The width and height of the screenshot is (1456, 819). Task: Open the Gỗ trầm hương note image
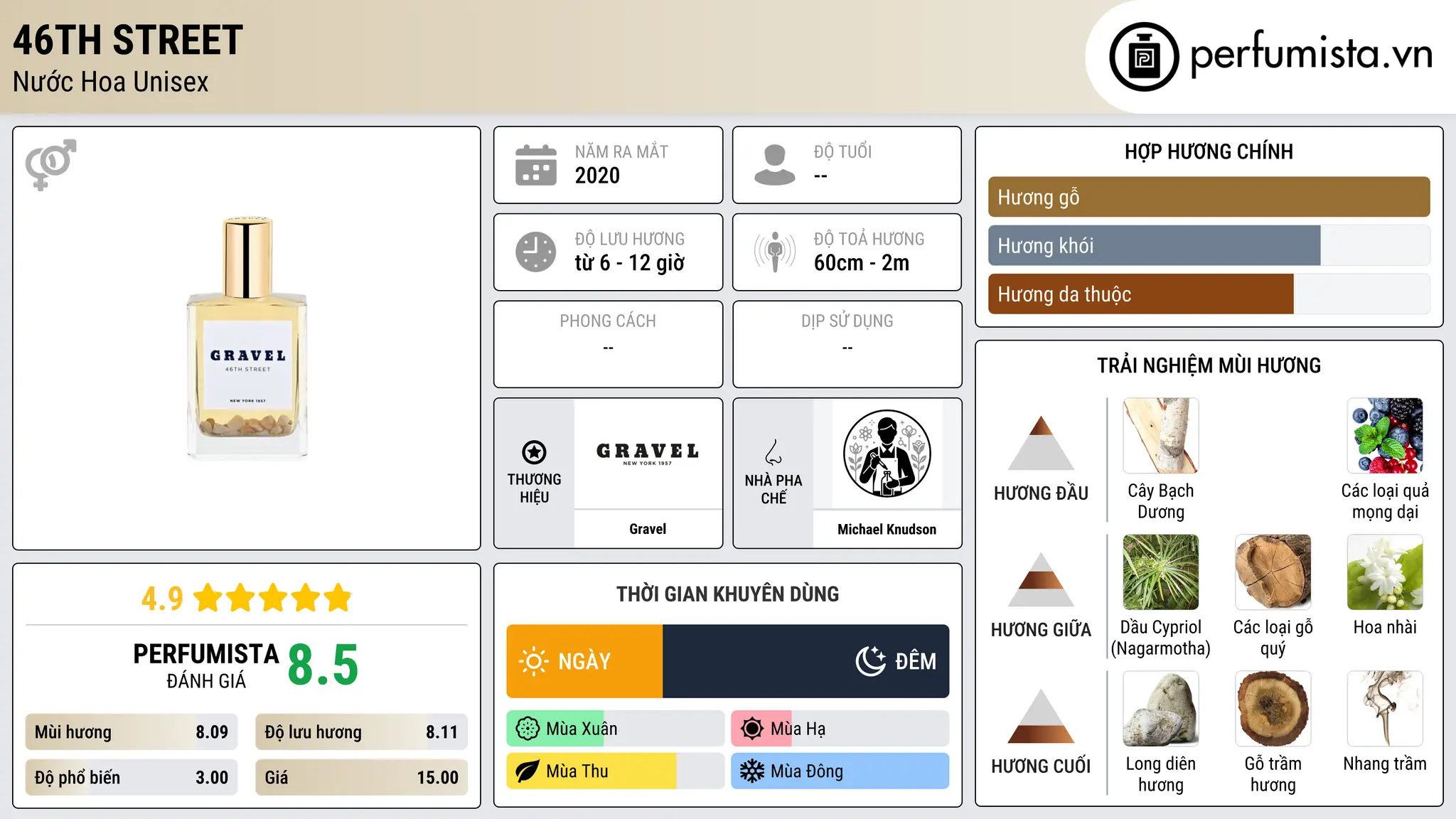click(1273, 709)
